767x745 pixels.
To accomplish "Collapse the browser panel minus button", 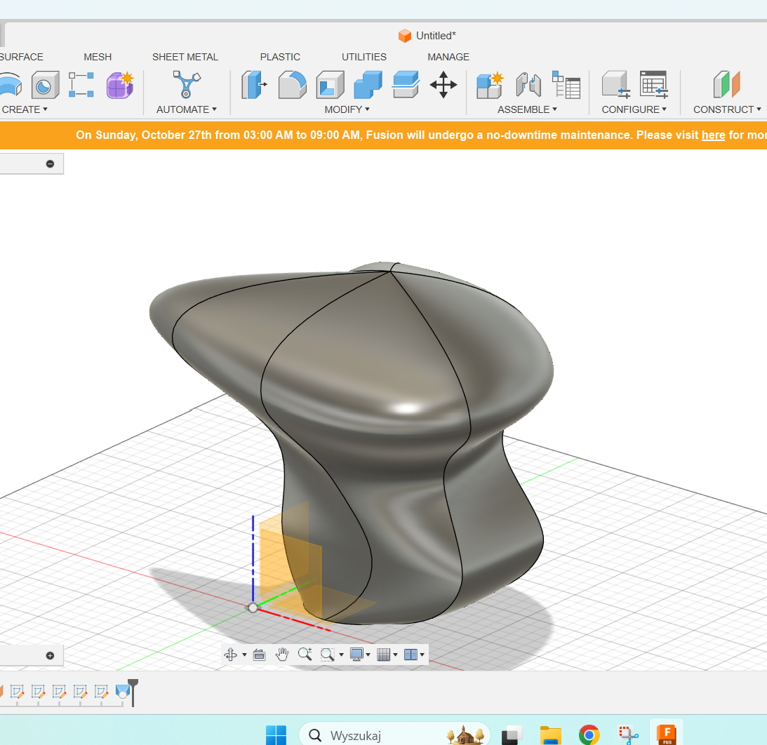I will pos(50,163).
